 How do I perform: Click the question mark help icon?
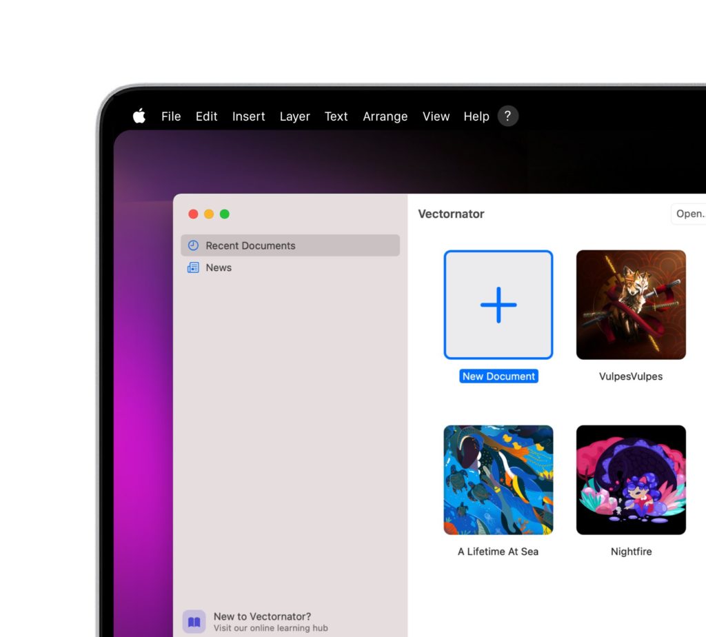(508, 116)
